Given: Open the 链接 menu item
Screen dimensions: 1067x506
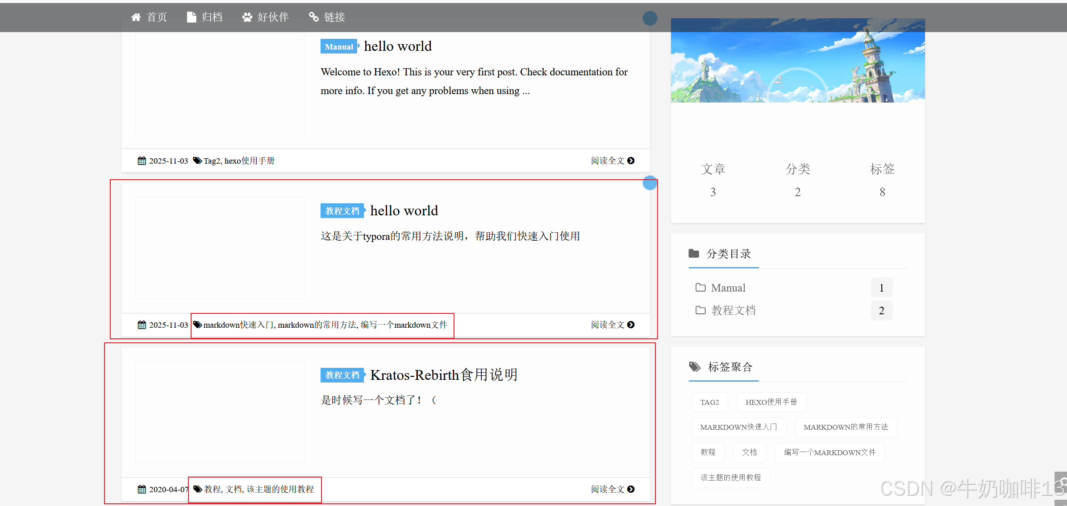Looking at the screenshot, I should click(334, 17).
